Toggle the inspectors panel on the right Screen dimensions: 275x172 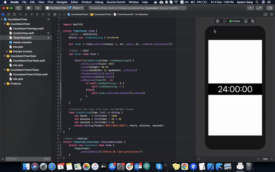270,8
